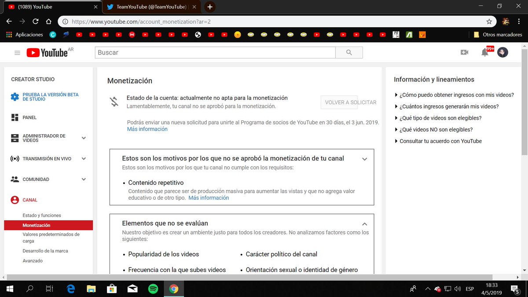This screenshot has height=297, width=528.
Task: Open Más información link under account status
Action: (147, 129)
